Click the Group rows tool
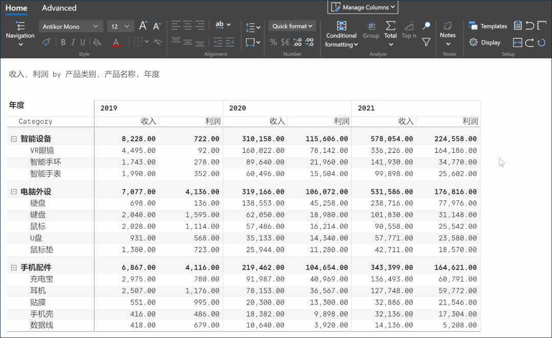The width and height of the screenshot is (552, 338). [371, 30]
